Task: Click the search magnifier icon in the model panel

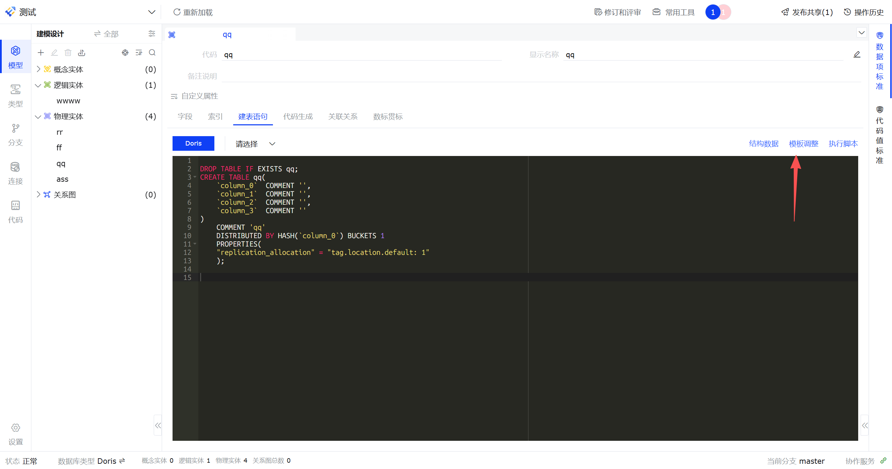Action: point(152,53)
